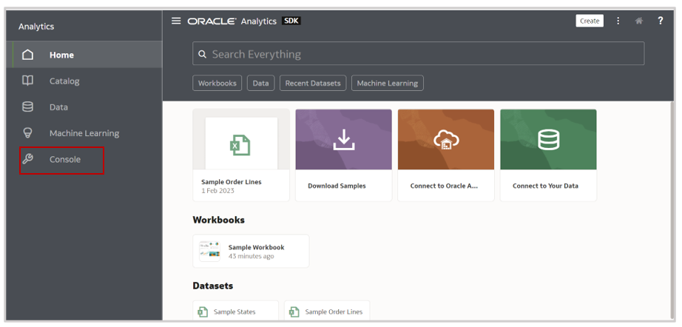Click the Sample Order Lines card title

pos(232,182)
